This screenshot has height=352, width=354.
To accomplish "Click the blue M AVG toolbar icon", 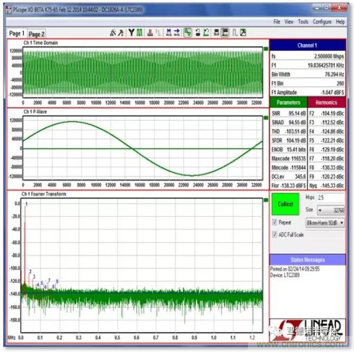I will [x=169, y=33].
